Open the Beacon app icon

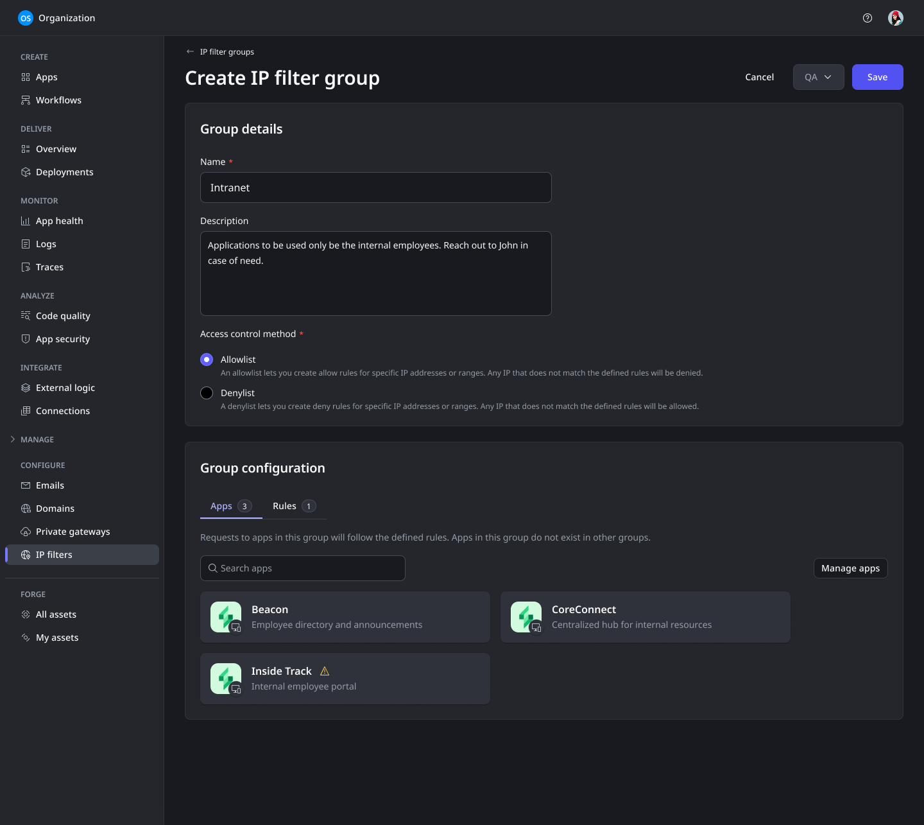pos(226,617)
